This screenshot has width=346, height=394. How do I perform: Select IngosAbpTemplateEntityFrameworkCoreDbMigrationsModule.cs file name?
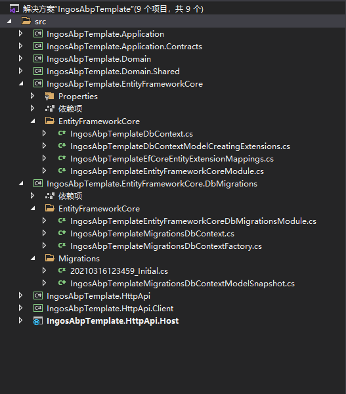pyautogui.click(x=193, y=221)
